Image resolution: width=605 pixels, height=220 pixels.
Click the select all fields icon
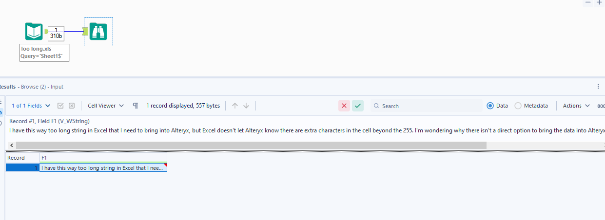pyautogui.click(x=61, y=106)
